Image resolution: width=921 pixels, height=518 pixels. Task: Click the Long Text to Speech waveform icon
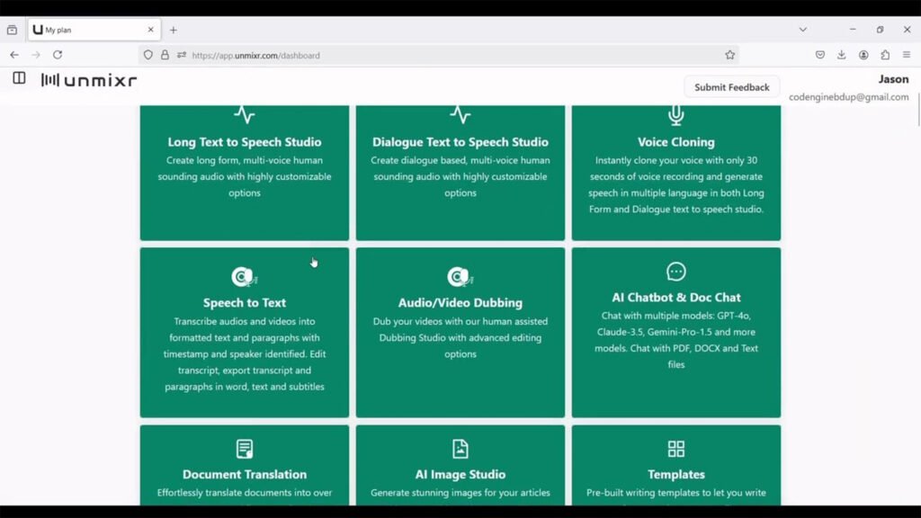click(244, 115)
